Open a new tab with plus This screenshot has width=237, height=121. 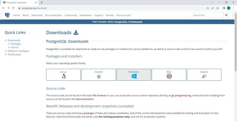tap(42, 3)
